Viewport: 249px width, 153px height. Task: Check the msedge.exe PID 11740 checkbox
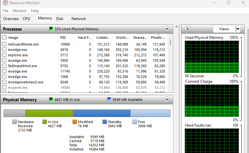pos(4,71)
